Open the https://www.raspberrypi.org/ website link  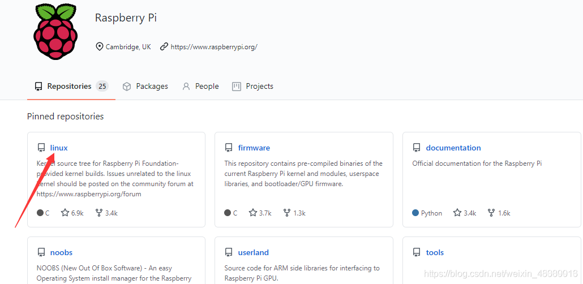pyautogui.click(x=214, y=47)
